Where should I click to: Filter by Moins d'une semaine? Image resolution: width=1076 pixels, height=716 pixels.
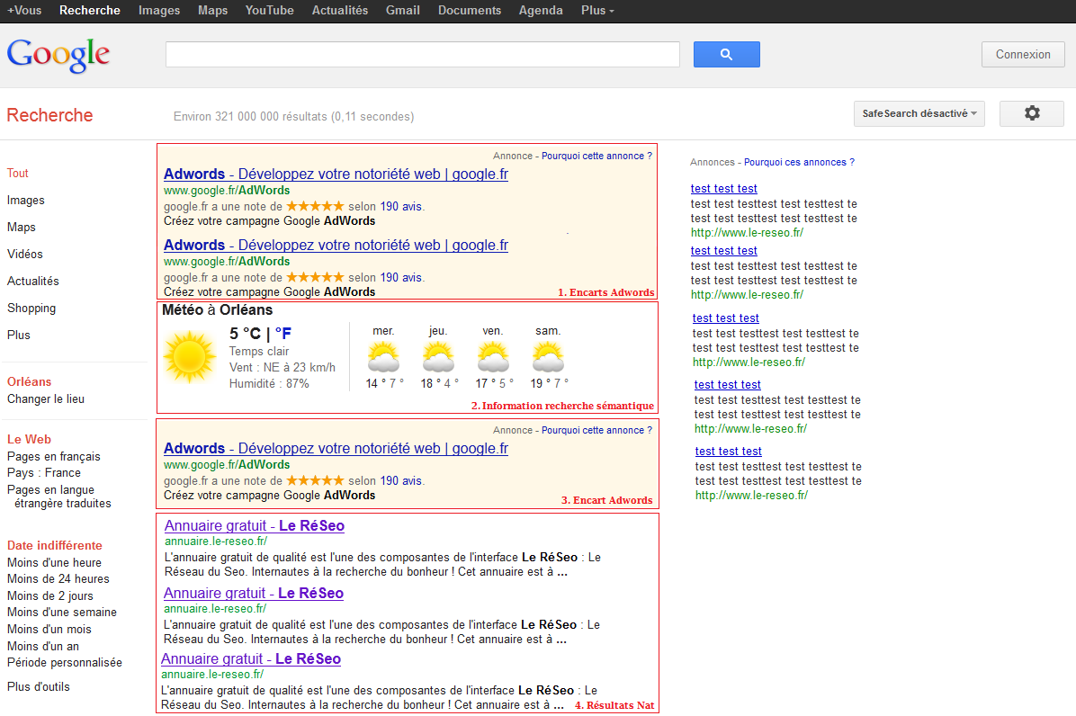tap(62, 613)
